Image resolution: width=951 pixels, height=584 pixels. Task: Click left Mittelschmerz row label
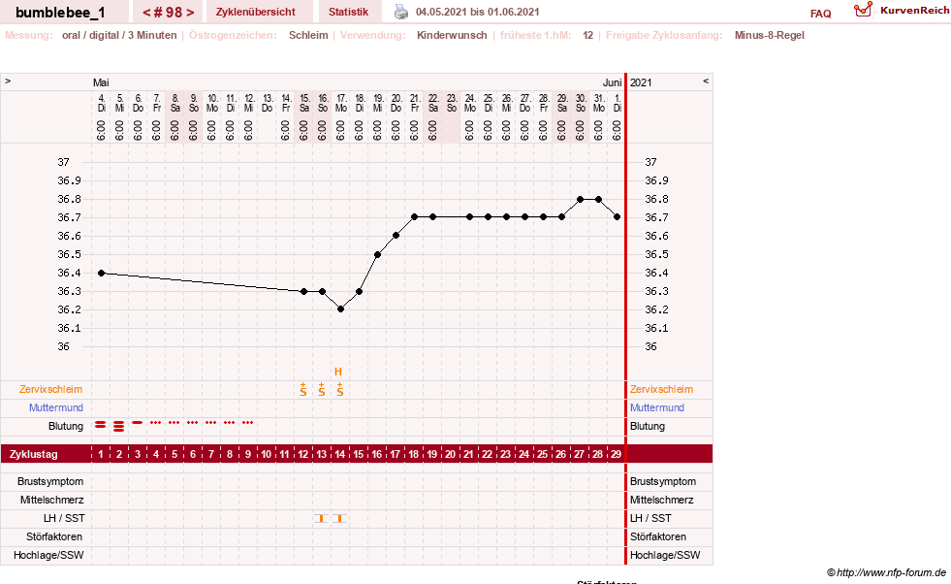(x=51, y=500)
